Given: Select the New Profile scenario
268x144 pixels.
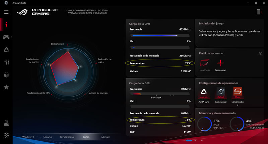Looking at the screenshot, I should (x=205, y=64).
